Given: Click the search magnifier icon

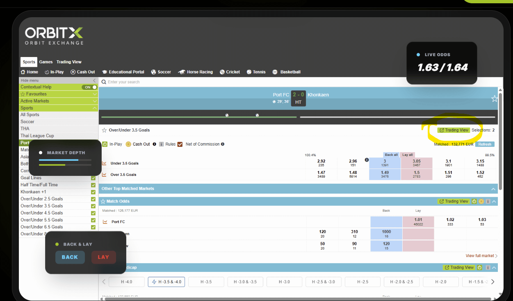Looking at the screenshot, I should 104,82.
